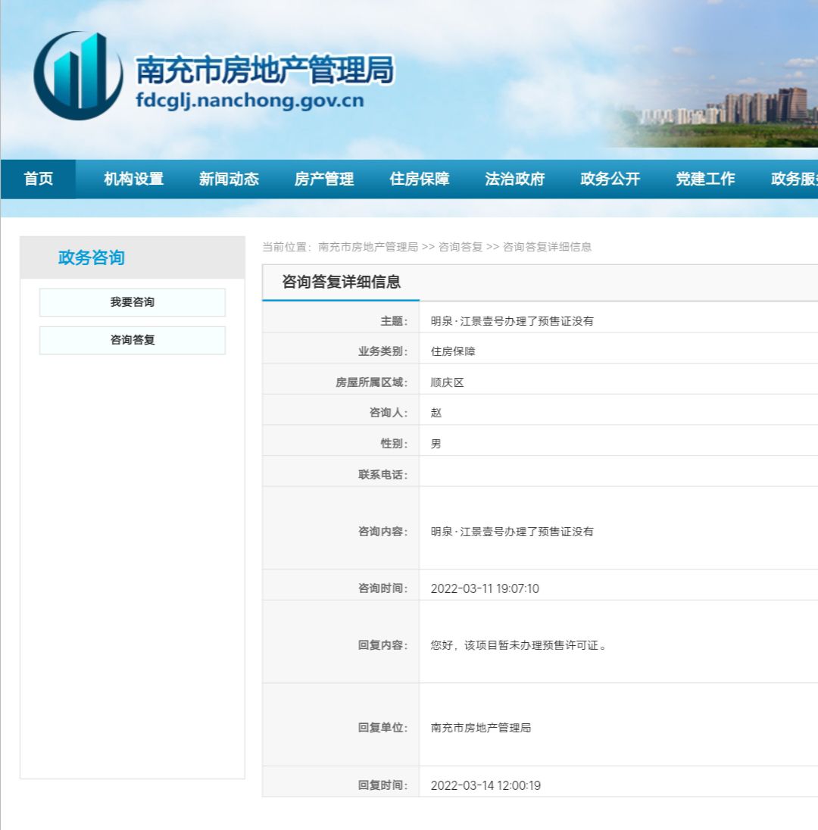Screen dimensions: 818x830
Task: Select 房产管理 in the navigation bar
Action: (324, 179)
